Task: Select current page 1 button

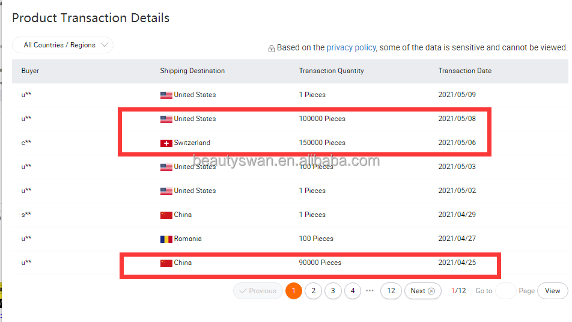Action: coord(293,291)
